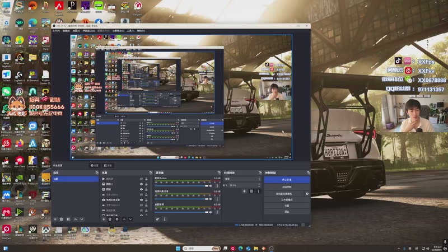This screenshot has width=448, height=252.
Task: Add a transition with plus icon
Action: [244, 191]
